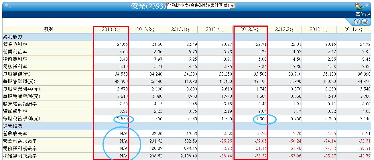374x160 pixels.
Task: Click the 42.390 revenue per share cell
Action: [121, 82]
